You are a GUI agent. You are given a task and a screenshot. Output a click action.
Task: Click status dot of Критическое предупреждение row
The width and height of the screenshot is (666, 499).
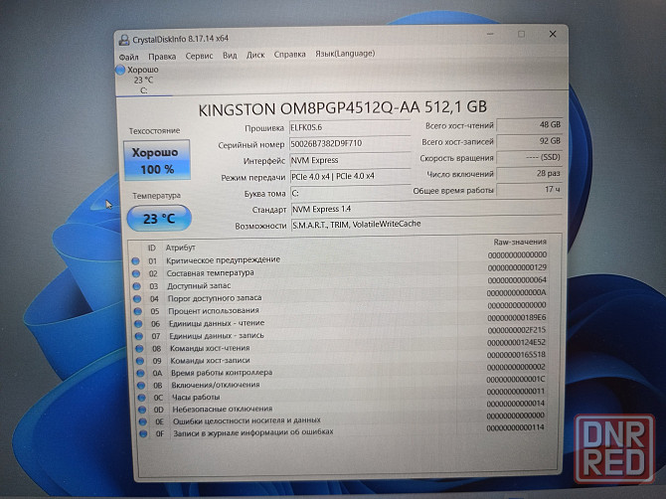tap(135, 261)
